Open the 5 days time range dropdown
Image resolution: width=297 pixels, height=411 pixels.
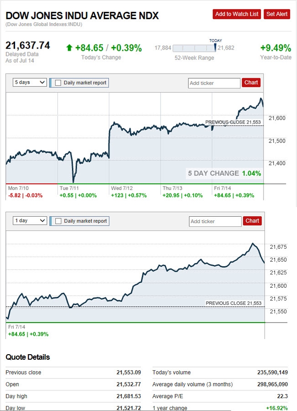pos(30,82)
